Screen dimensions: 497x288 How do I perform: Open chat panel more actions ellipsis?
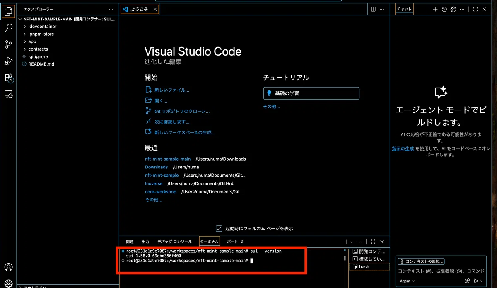coord(462,9)
